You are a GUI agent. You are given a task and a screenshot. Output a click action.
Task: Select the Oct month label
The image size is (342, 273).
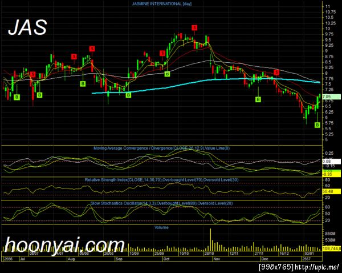166,259
